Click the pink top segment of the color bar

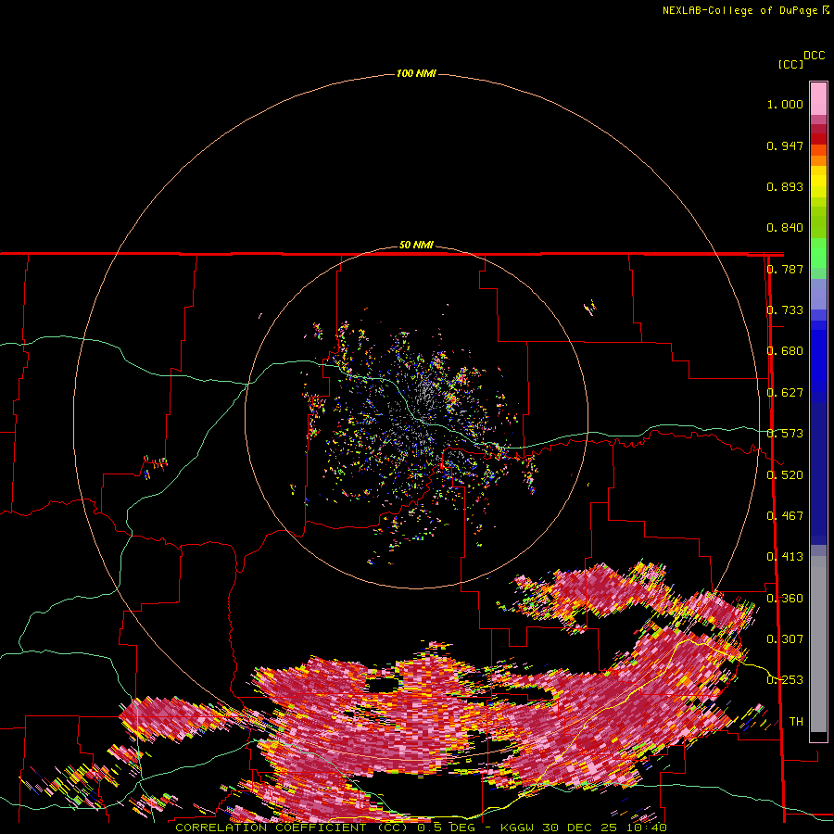(x=818, y=98)
